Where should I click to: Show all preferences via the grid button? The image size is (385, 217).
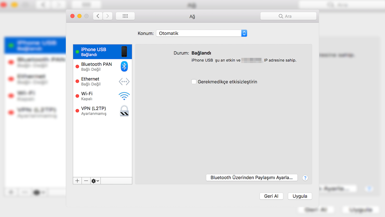[125, 16]
